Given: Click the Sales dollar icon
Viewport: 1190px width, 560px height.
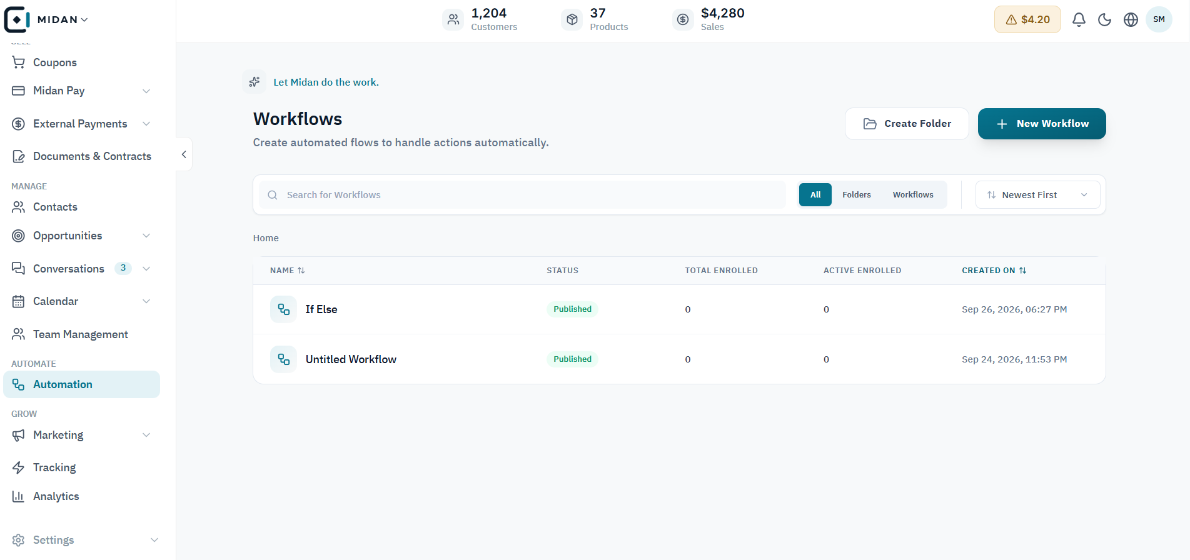Looking at the screenshot, I should click(x=683, y=20).
